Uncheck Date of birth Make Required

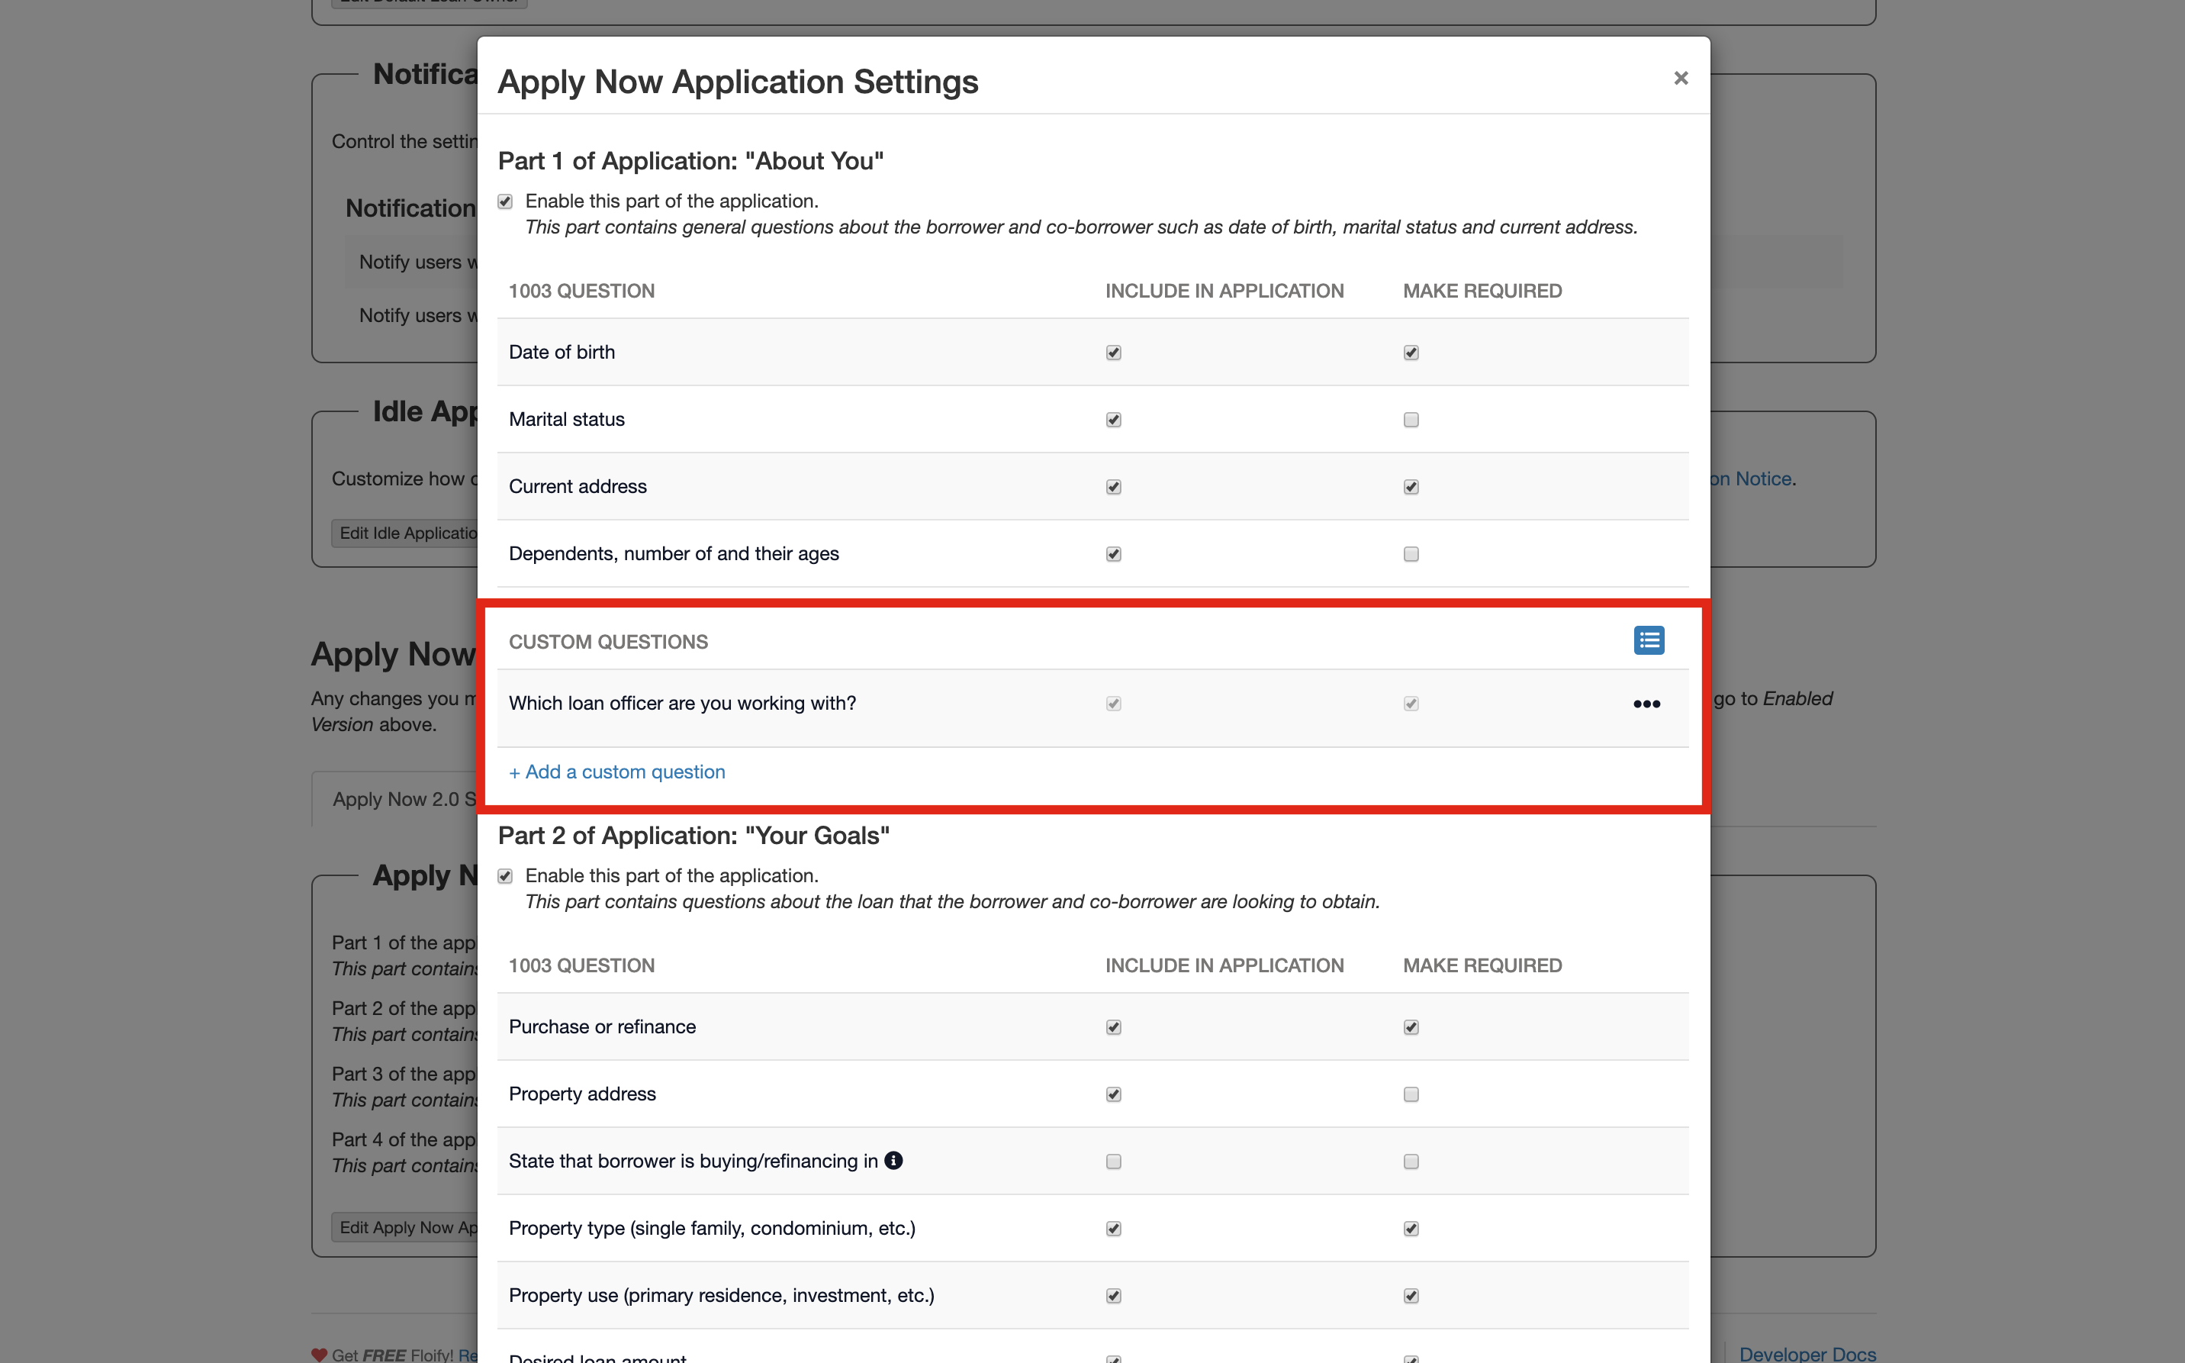click(x=1411, y=353)
